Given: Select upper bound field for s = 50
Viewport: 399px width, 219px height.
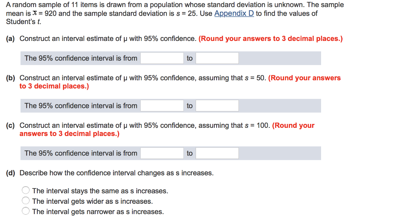Looking at the screenshot, I should [217, 106].
